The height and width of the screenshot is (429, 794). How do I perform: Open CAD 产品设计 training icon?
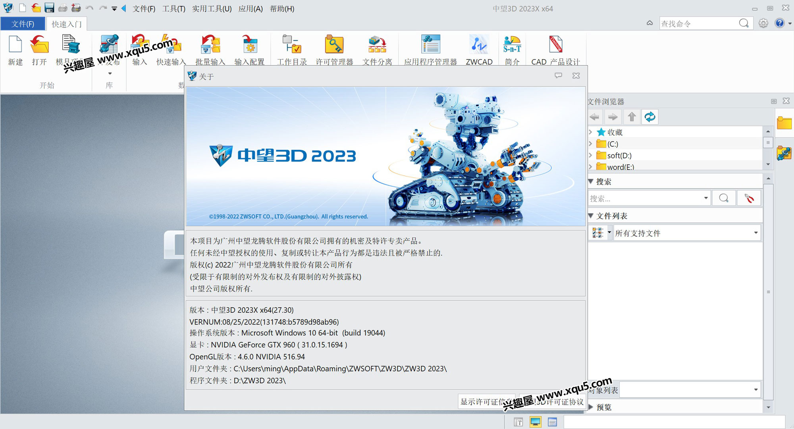tap(556, 50)
